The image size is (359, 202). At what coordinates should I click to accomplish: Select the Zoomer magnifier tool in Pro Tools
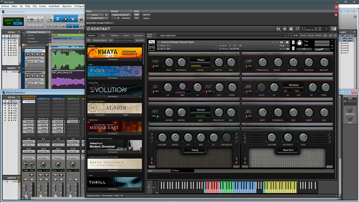pos(50,19)
